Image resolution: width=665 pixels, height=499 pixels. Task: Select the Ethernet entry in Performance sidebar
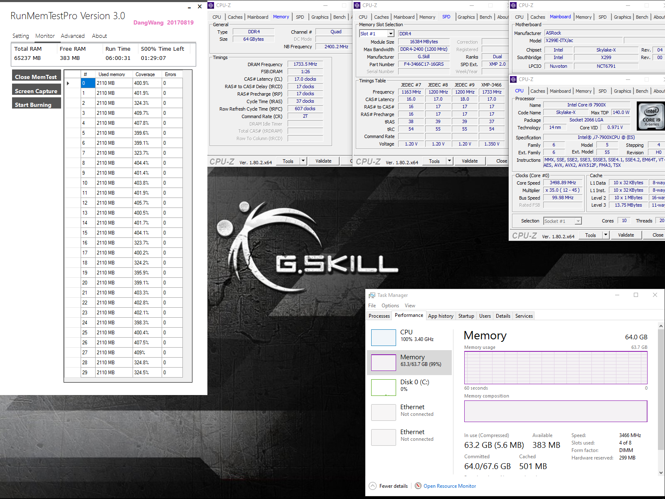pos(383,412)
